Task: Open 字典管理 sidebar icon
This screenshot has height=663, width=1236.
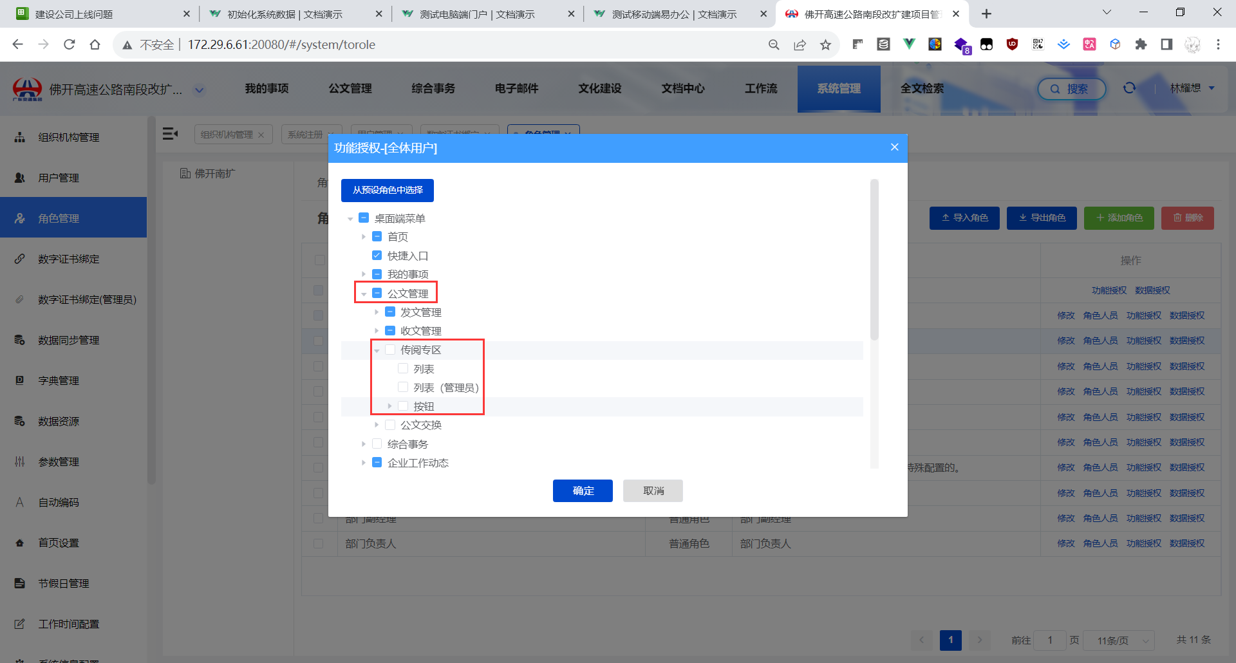Action: coord(20,380)
